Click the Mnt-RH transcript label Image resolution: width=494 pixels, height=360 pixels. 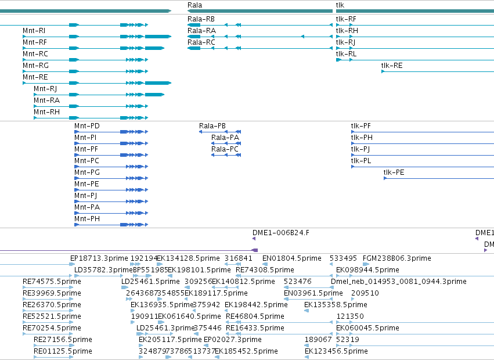tap(46, 112)
